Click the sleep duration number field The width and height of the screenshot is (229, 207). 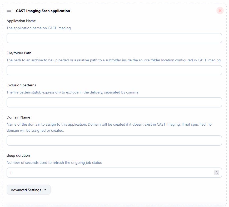tap(111, 173)
